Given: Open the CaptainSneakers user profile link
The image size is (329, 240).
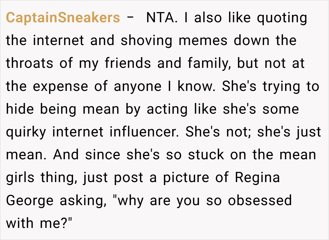Looking at the screenshot, I should [63, 18].
